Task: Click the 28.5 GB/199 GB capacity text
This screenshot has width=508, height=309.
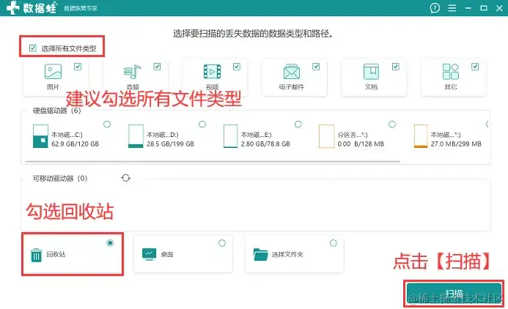Action: 170,144
